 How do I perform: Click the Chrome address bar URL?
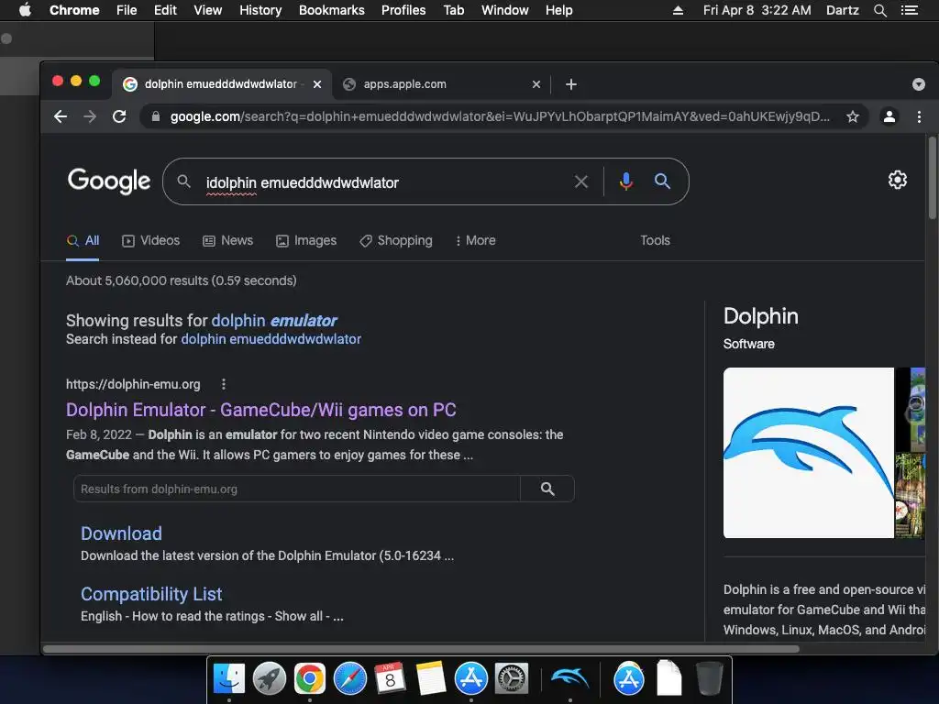[500, 116]
